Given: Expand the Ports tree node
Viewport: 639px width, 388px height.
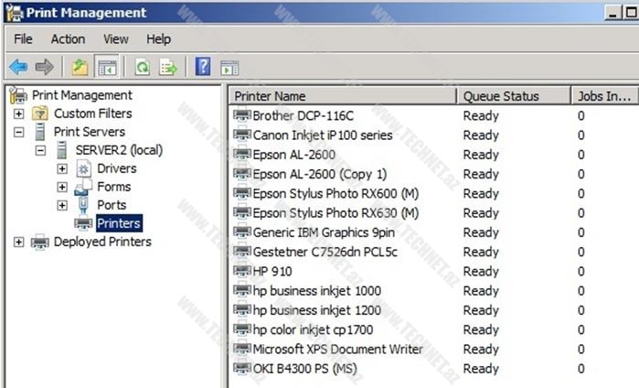Looking at the screenshot, I should (62, 205).
